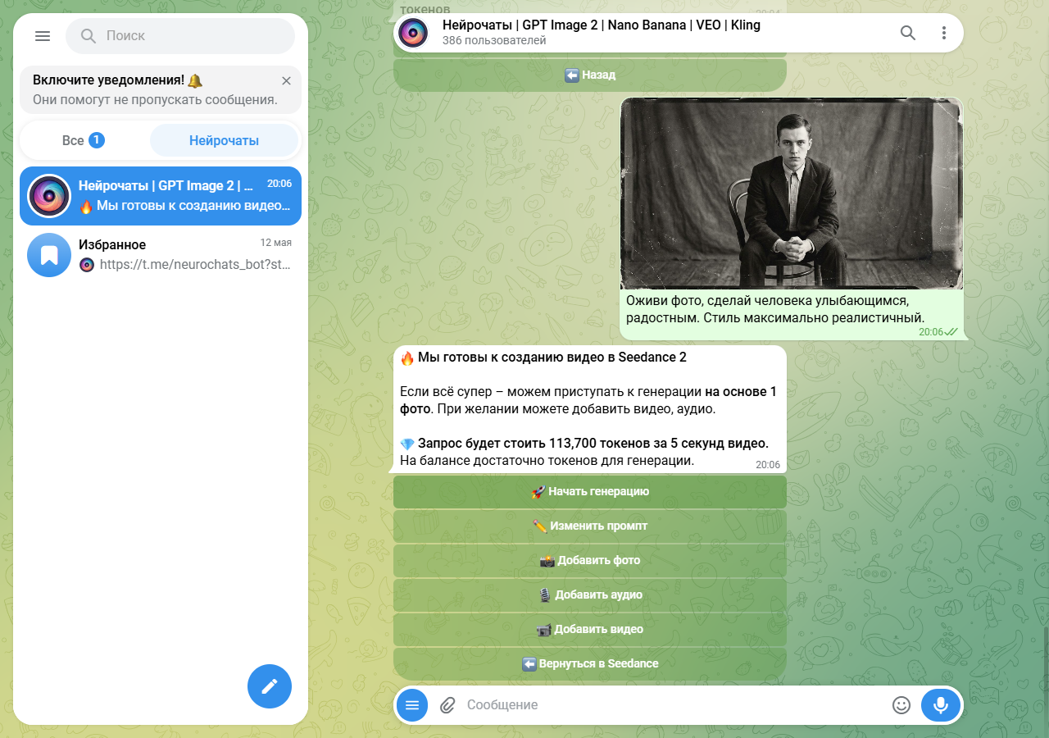This screenshot has width=1049, height=738.
Task: Click the Изменить промпт button
Action: point(590,526)
